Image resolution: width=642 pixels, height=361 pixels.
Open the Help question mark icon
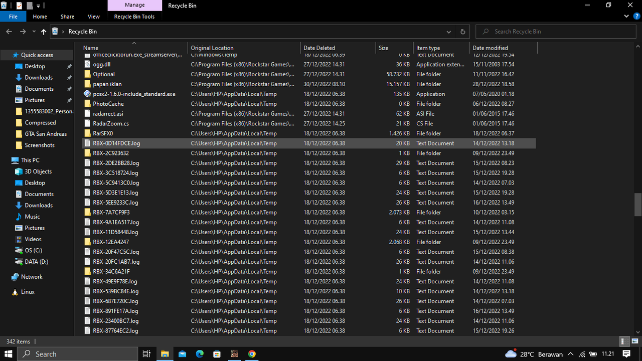[x=636, y=17]
